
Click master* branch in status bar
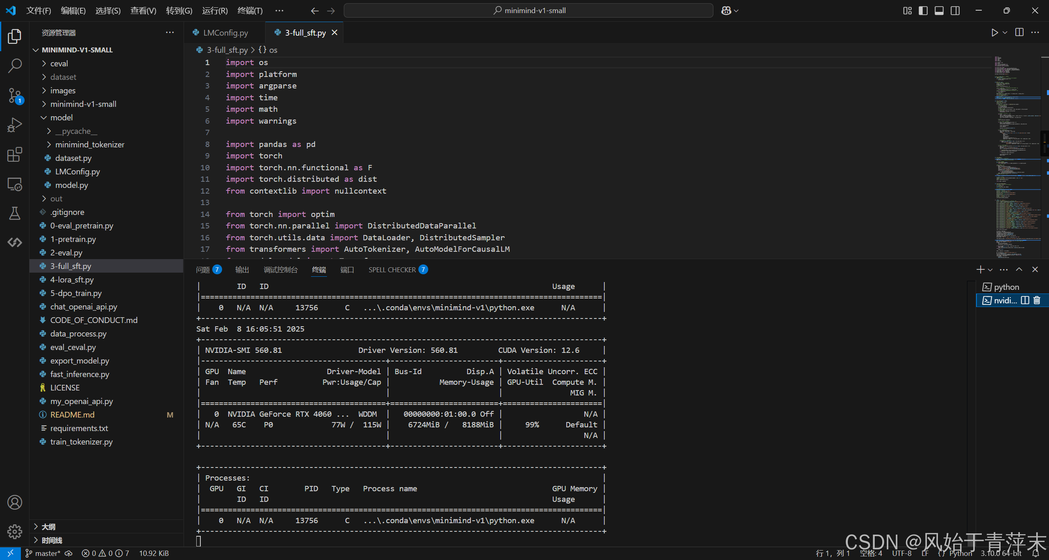coord(43,553)
